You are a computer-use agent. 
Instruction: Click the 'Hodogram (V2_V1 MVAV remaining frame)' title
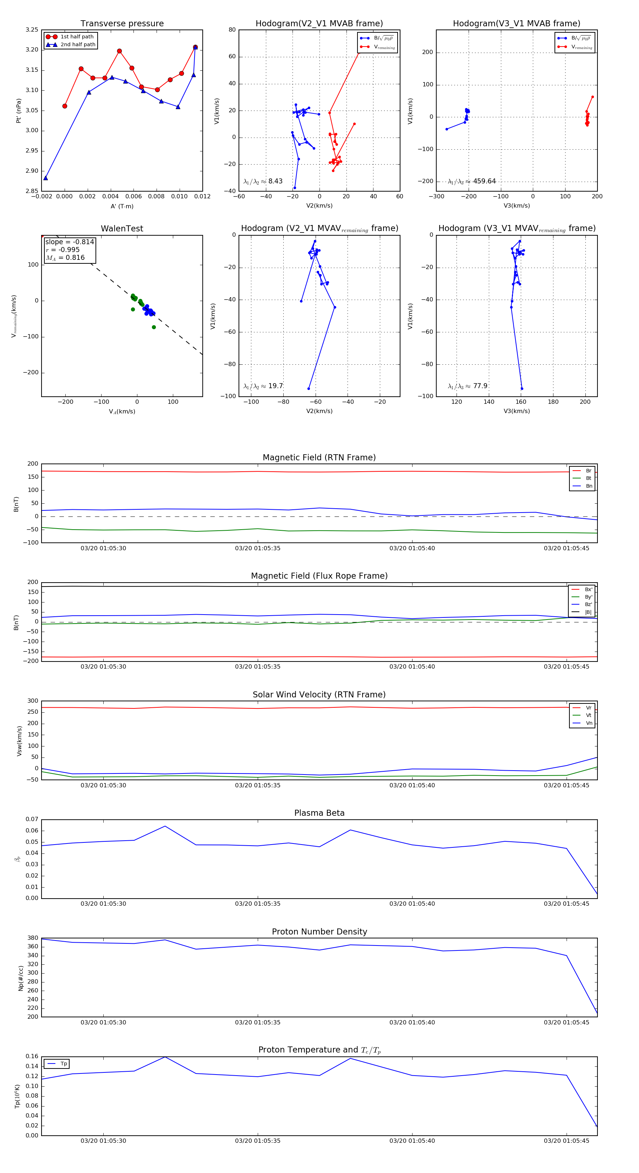pyautogui.click(x=319, y=229)
